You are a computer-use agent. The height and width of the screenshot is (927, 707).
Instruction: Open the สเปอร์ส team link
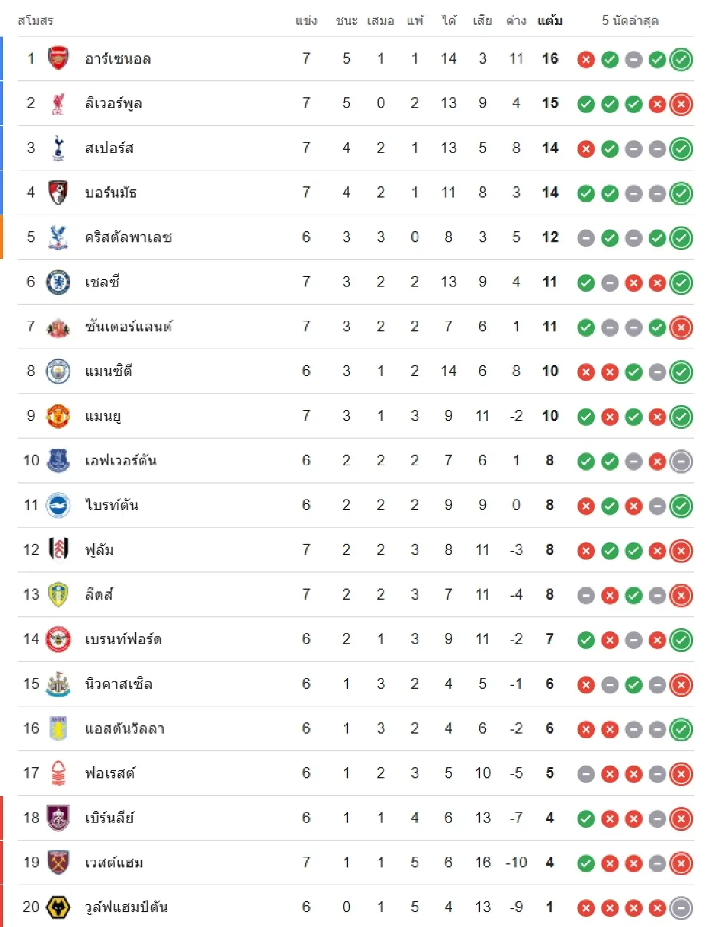coord(109,148)
